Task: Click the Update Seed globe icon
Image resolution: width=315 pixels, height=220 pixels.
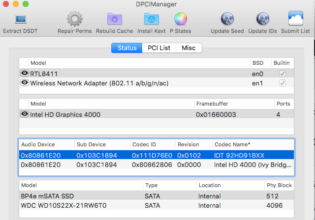Action: [227, 20]
